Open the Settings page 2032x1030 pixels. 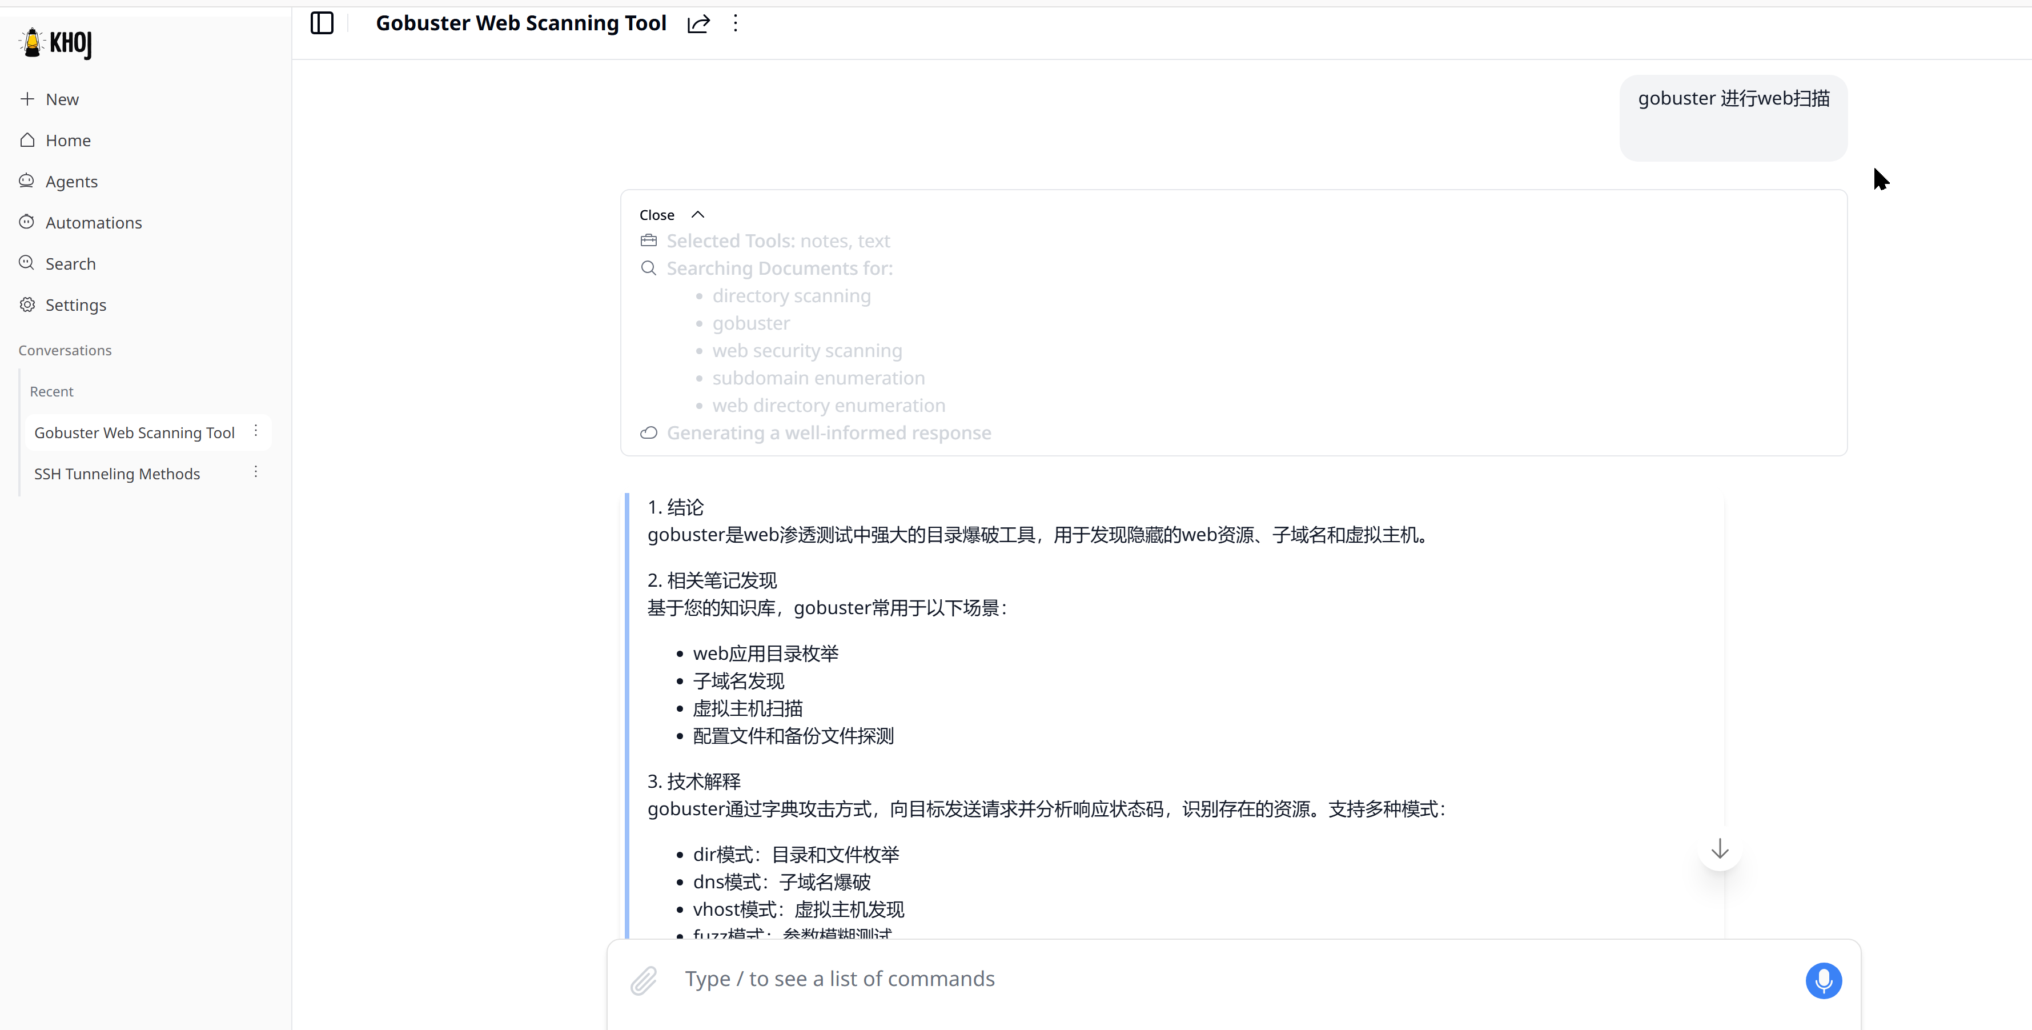click(62, 304)
